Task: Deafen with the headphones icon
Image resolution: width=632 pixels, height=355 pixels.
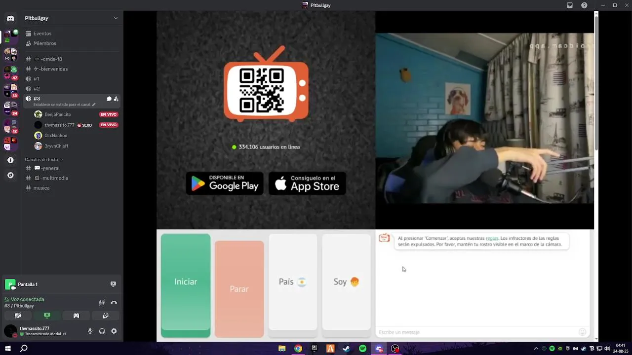Action: click(x=102, y=331)
